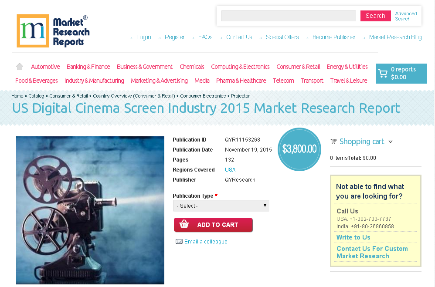This screenshot has height=287, width=435.
Task: Click the envelope icon beside Email a colleague
Action: point(179,241)
